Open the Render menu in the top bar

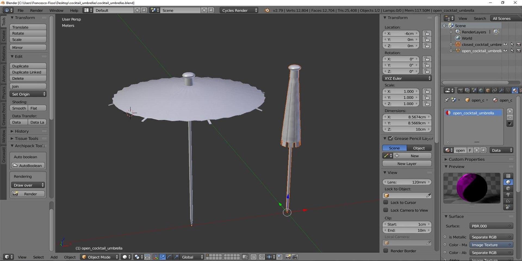pyautogui.click(x=36, y=10)
